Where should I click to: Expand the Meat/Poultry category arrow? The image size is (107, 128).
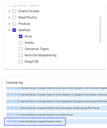9,17
